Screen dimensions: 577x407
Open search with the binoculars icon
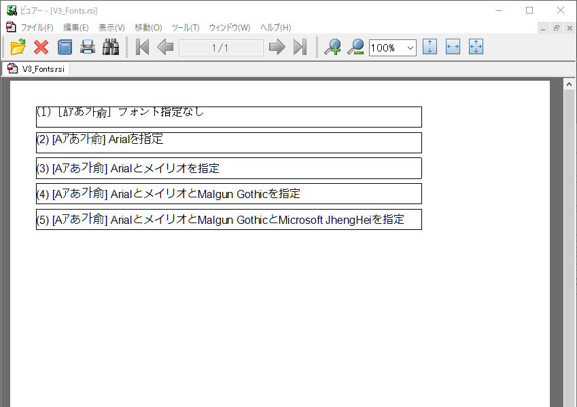[111, 47]
